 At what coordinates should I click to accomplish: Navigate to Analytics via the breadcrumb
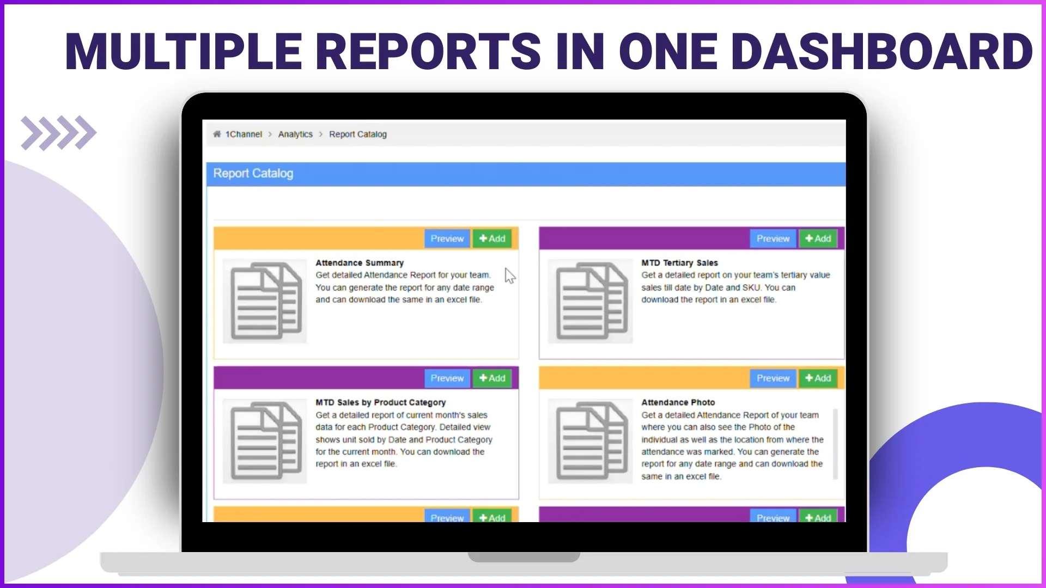[295, 134]
